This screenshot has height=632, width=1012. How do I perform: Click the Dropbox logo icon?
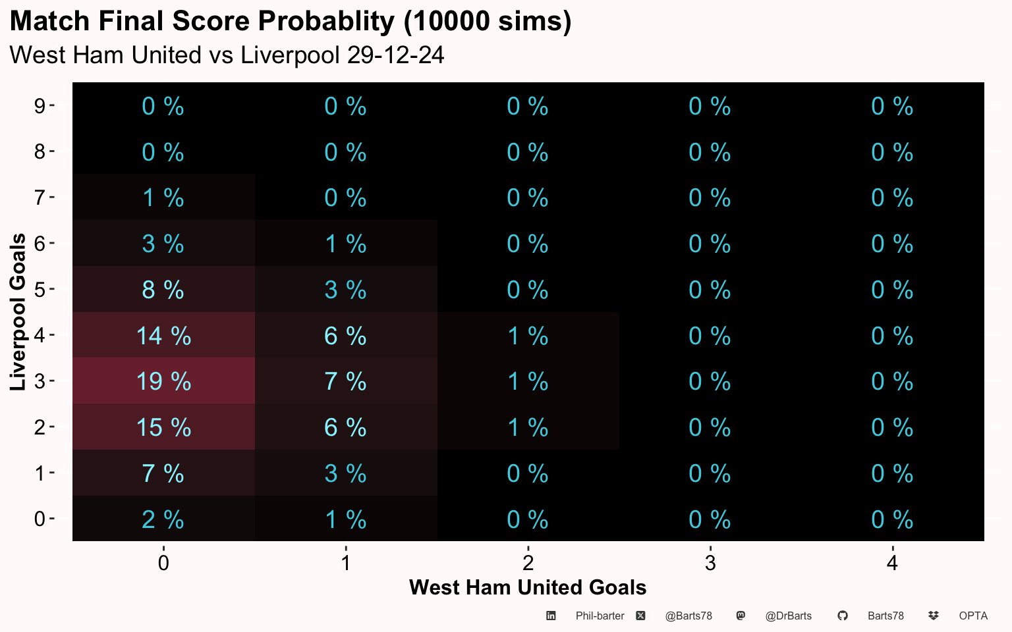click(933, 616)
